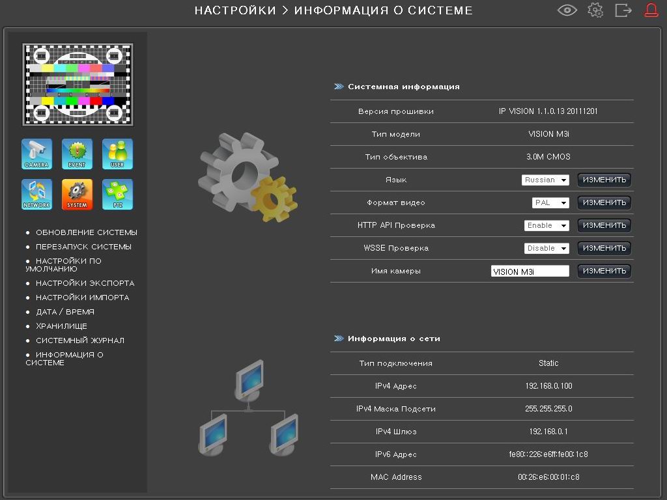Image resolution: width=667 pixels, height=500 pixels.
Task: Open the PTZ control icon
Action: (117, 194)
